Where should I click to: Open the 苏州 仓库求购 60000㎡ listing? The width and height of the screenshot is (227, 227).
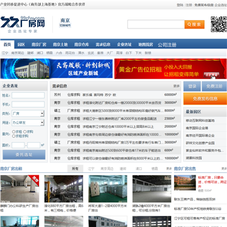(x=115, y=95)
